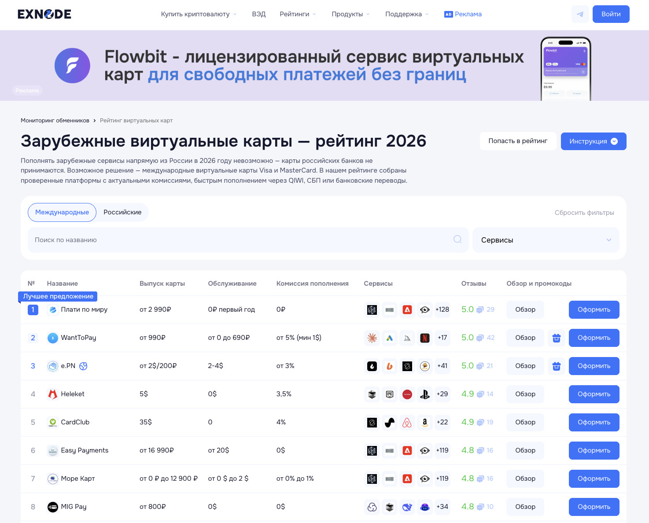This screenshot has width=649, height=523.
Task: Click the eye service icon in Плати по миру row
Action: (425, 309)
